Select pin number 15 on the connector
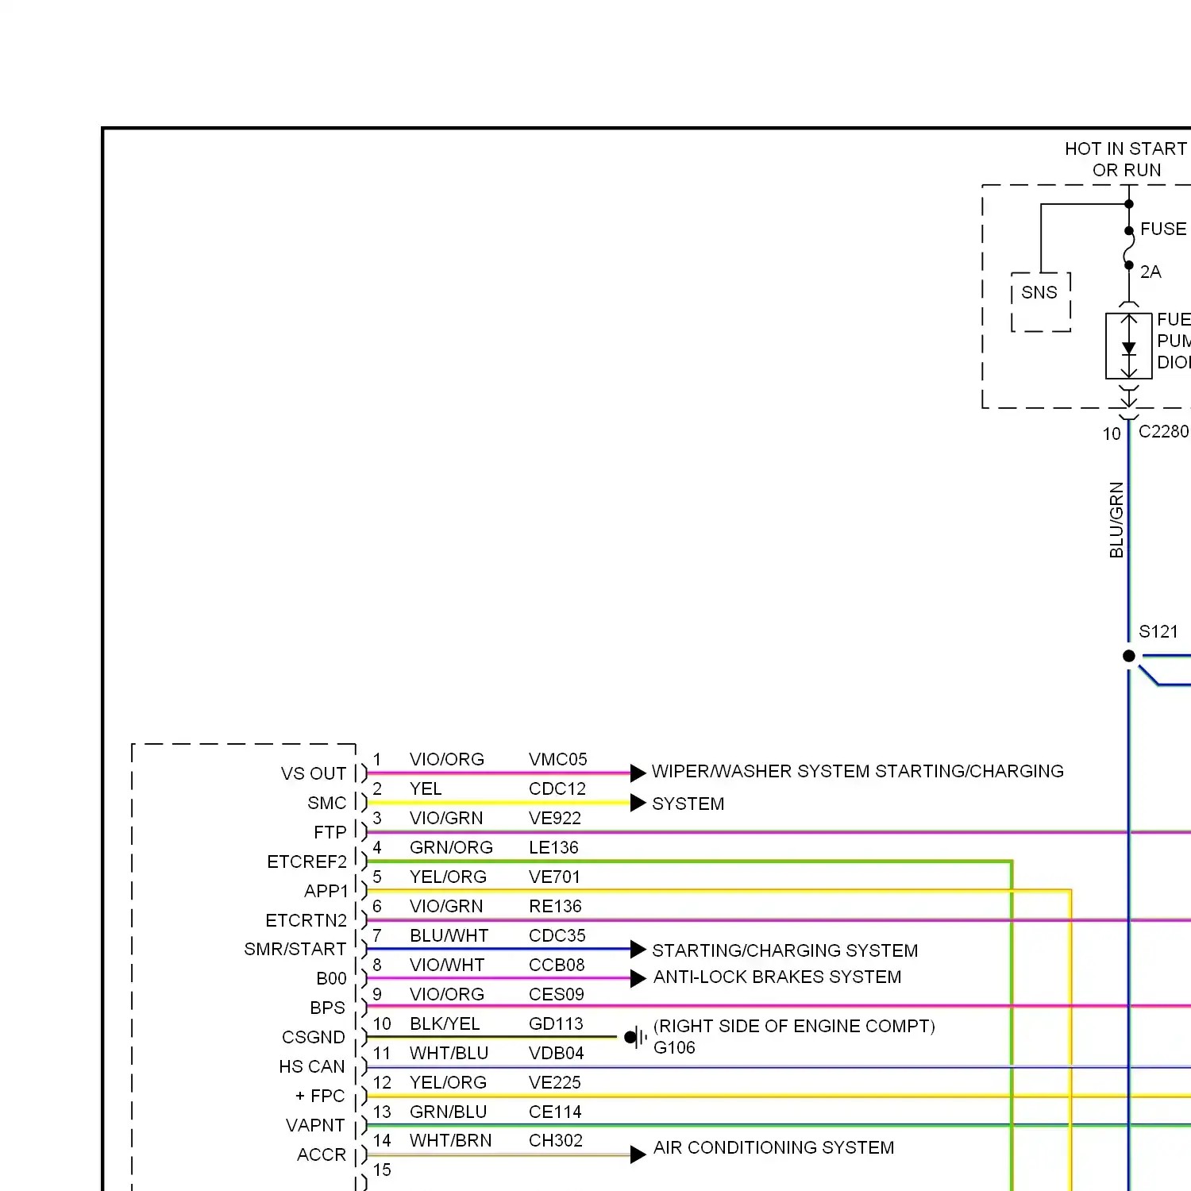Viewport: 1191px width, 1191px height. point(382,1170)
